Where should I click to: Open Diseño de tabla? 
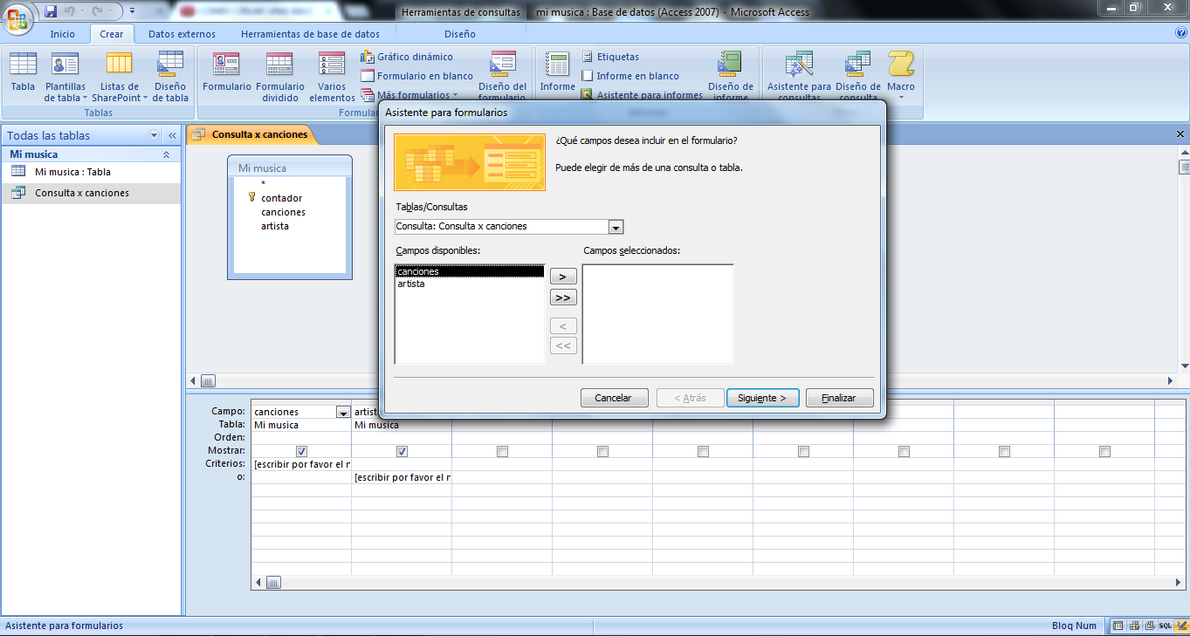pyautogui.click(x=170, y=76)
